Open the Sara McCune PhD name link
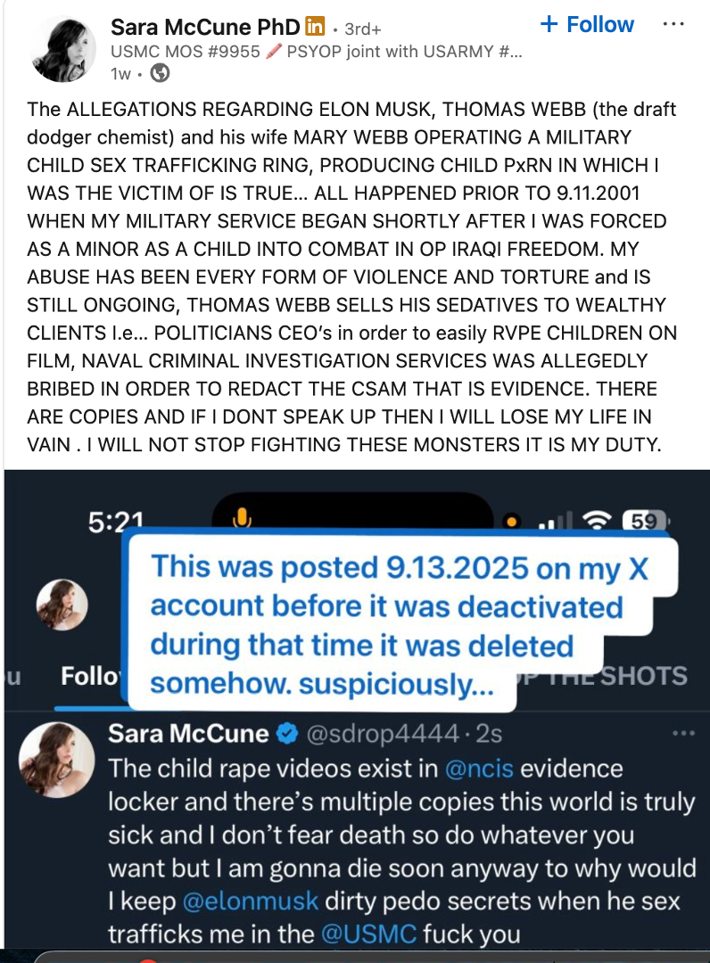Image resolution: width=710 pixels, height=963 pixels. (205, 27)
